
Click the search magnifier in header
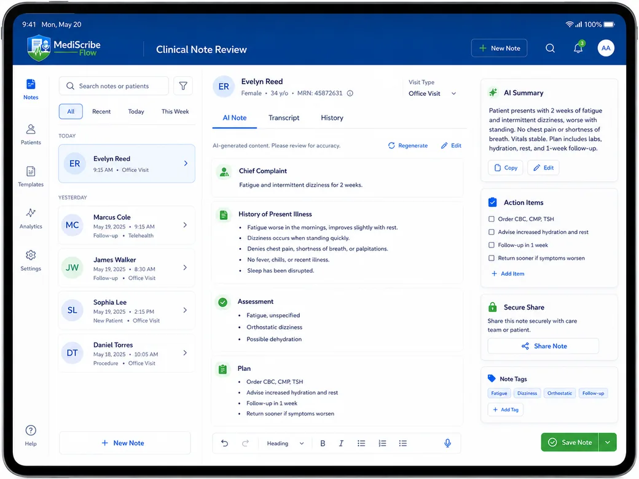coord(550,48)
